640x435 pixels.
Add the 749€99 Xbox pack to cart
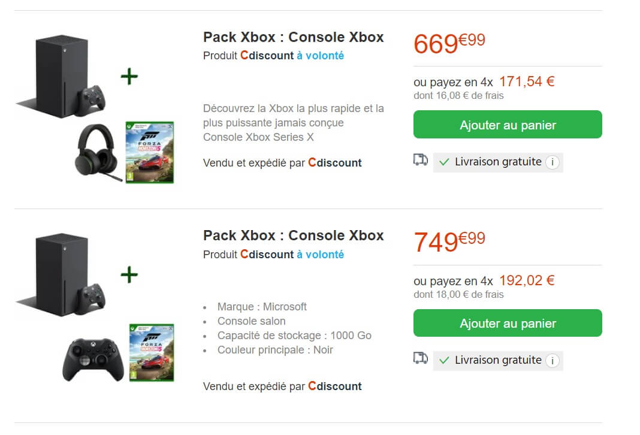point(508,324)
